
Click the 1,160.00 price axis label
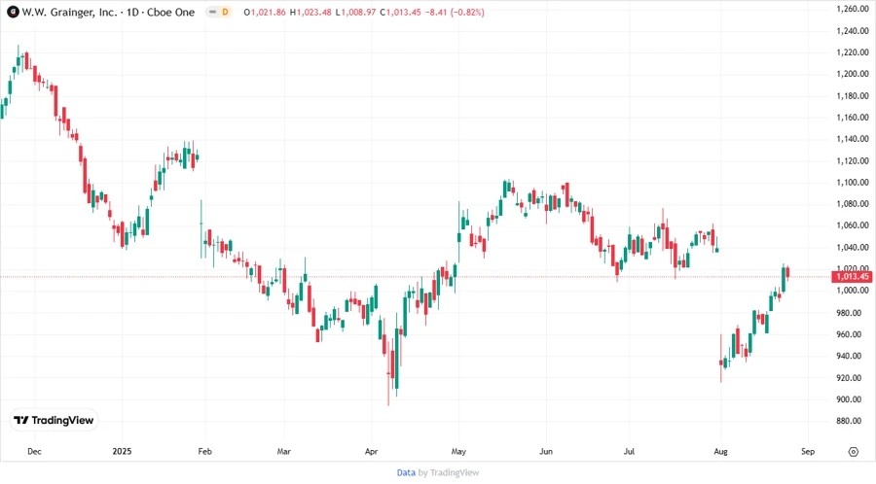(x=853, y=117)
